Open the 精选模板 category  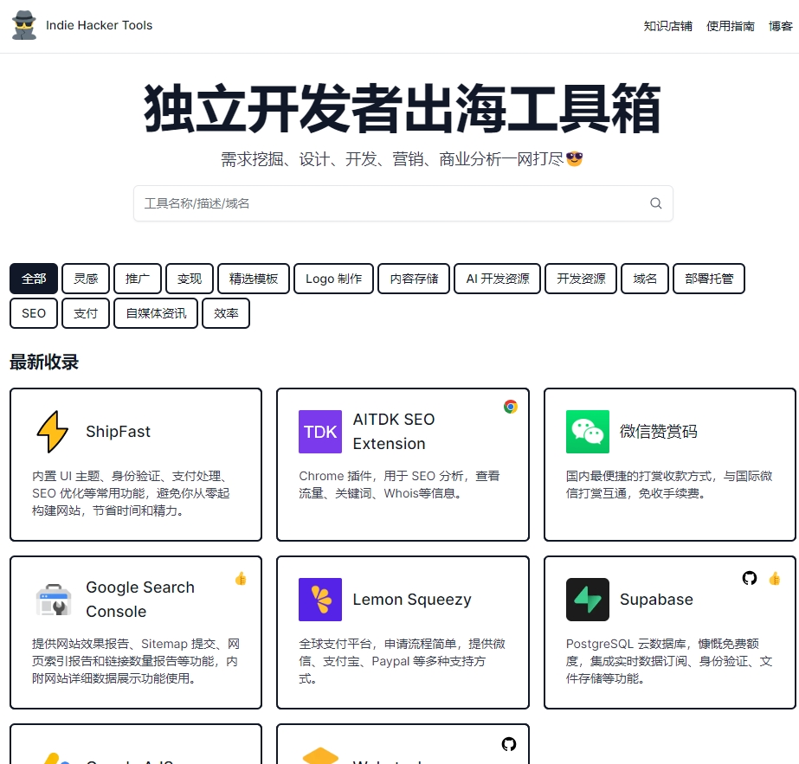click(254, 279)
